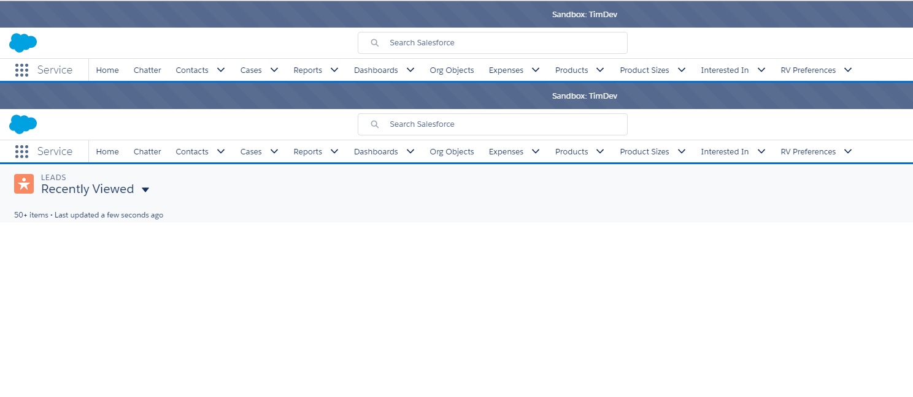Open the Org Objects tab in the top nav bar
The image size is (913, 397).
click(452, 70)
